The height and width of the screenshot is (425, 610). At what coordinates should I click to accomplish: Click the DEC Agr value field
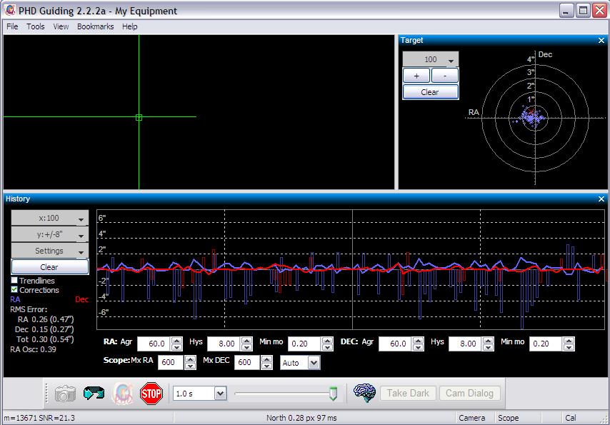396,344
